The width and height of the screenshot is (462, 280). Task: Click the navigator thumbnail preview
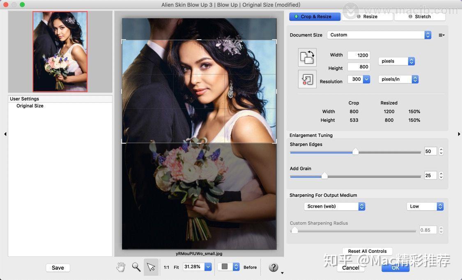coord(60,51)
